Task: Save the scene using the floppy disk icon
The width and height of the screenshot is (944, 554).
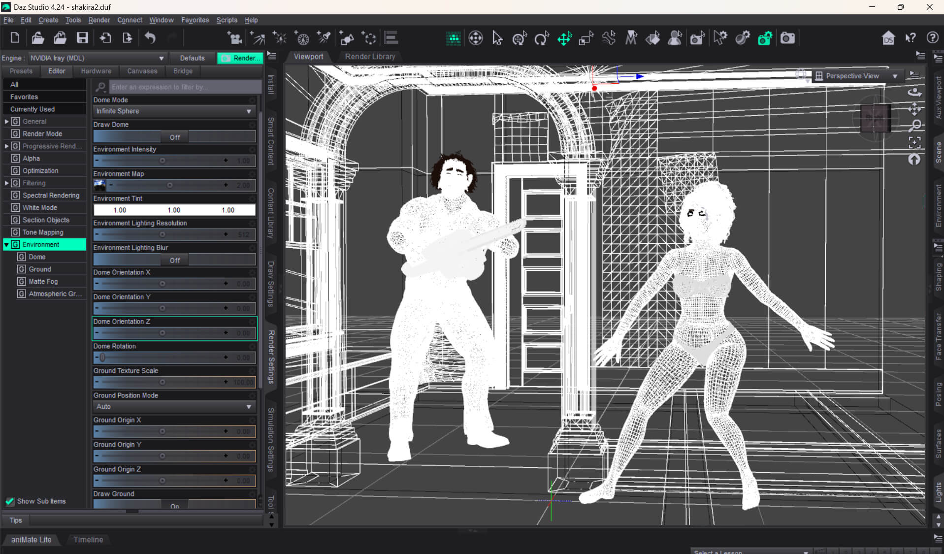Action: coord(82,38)
